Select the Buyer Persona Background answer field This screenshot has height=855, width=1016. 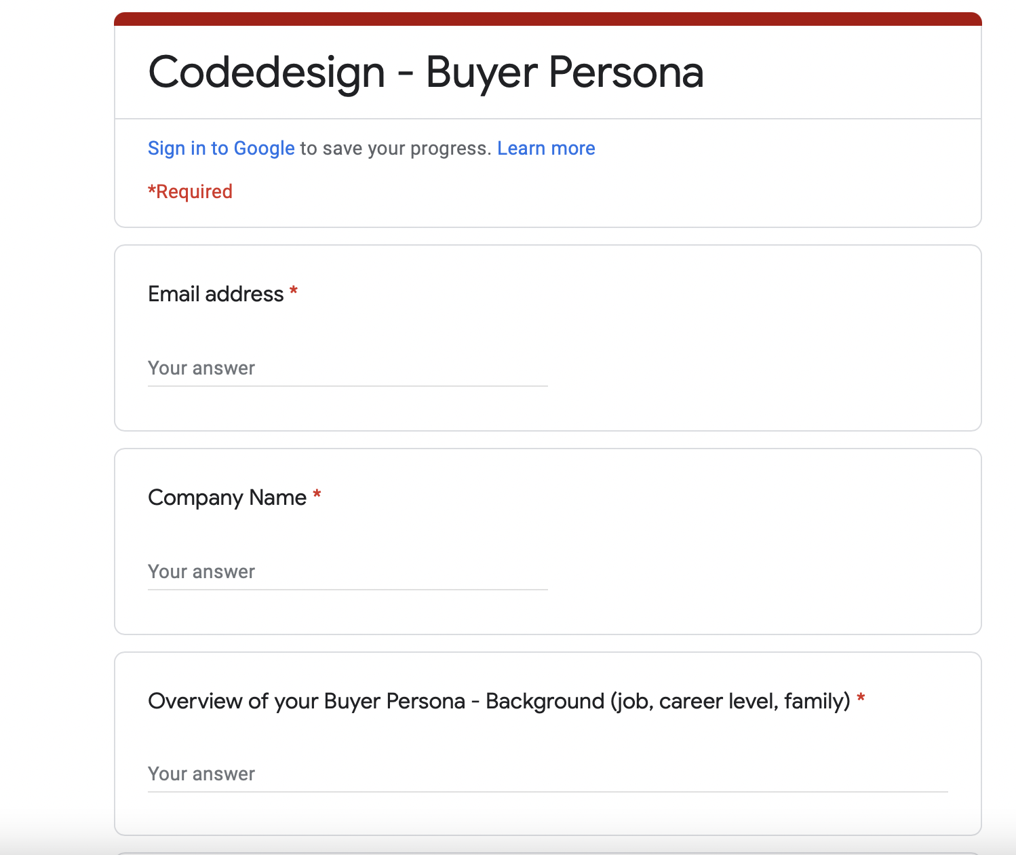pos(547,774)
